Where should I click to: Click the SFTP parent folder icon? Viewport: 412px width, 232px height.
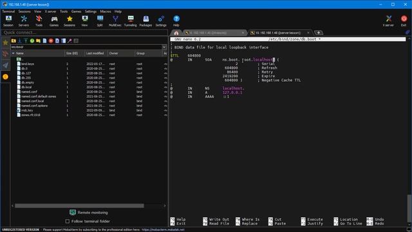coord(14,41)
